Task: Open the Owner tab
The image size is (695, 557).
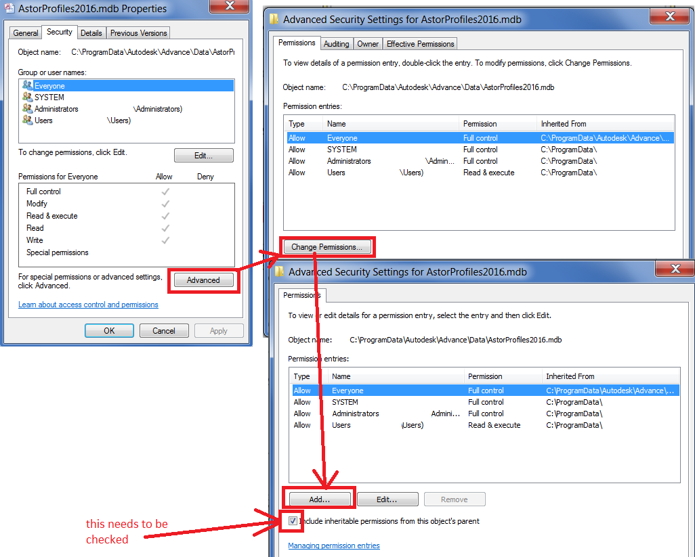Action: point(368,44)
